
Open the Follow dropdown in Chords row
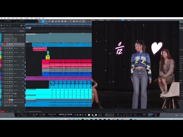tap(22, 31)
